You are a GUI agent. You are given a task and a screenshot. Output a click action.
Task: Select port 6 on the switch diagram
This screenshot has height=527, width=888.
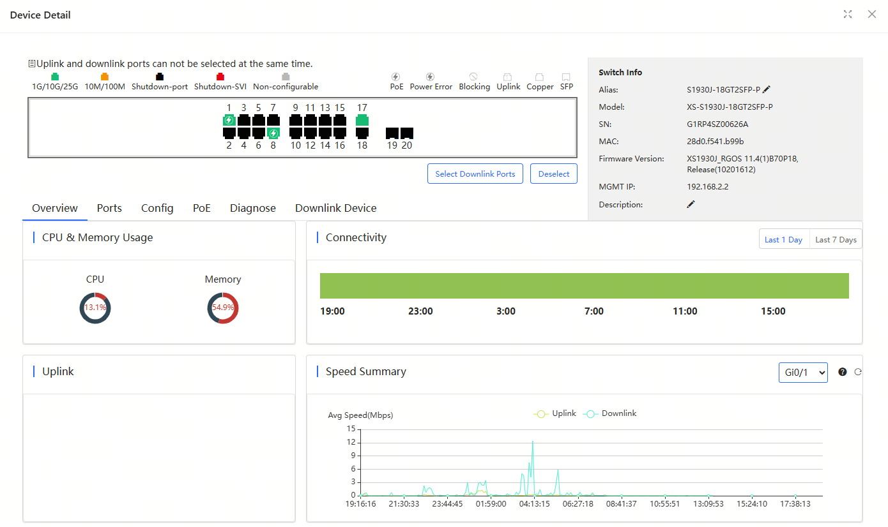click(258, 133)
